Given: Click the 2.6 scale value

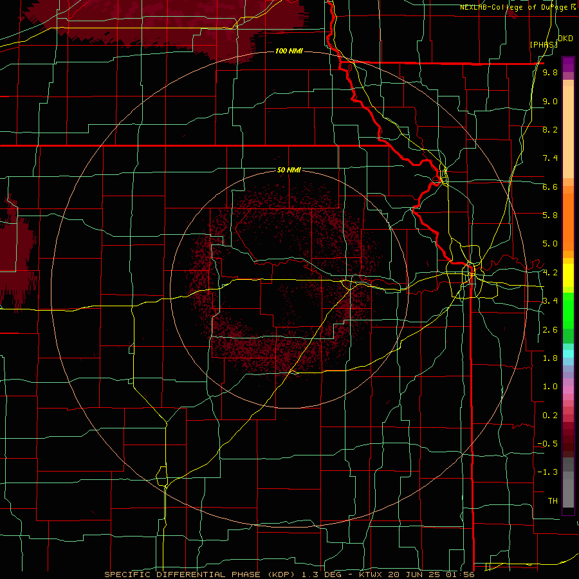Looking at the screenshot, I should [x=550, y=329].
